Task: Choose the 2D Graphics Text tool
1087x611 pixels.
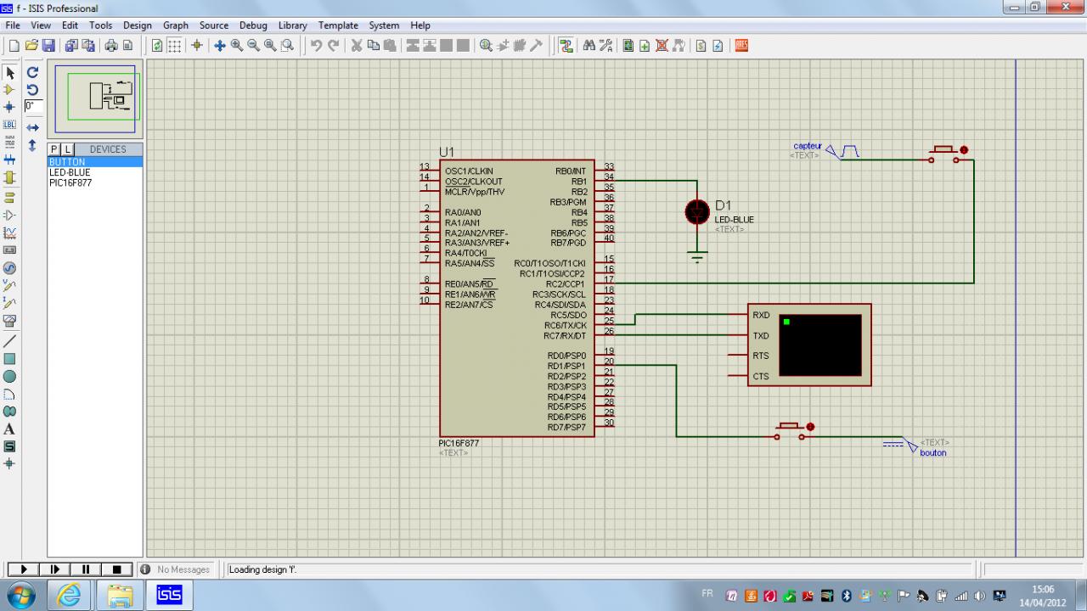Action: click(10, 429)
